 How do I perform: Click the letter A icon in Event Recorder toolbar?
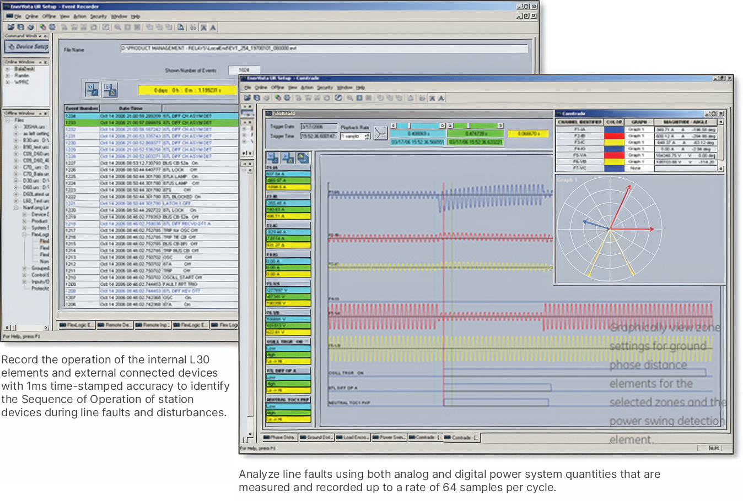click(213, 27)
